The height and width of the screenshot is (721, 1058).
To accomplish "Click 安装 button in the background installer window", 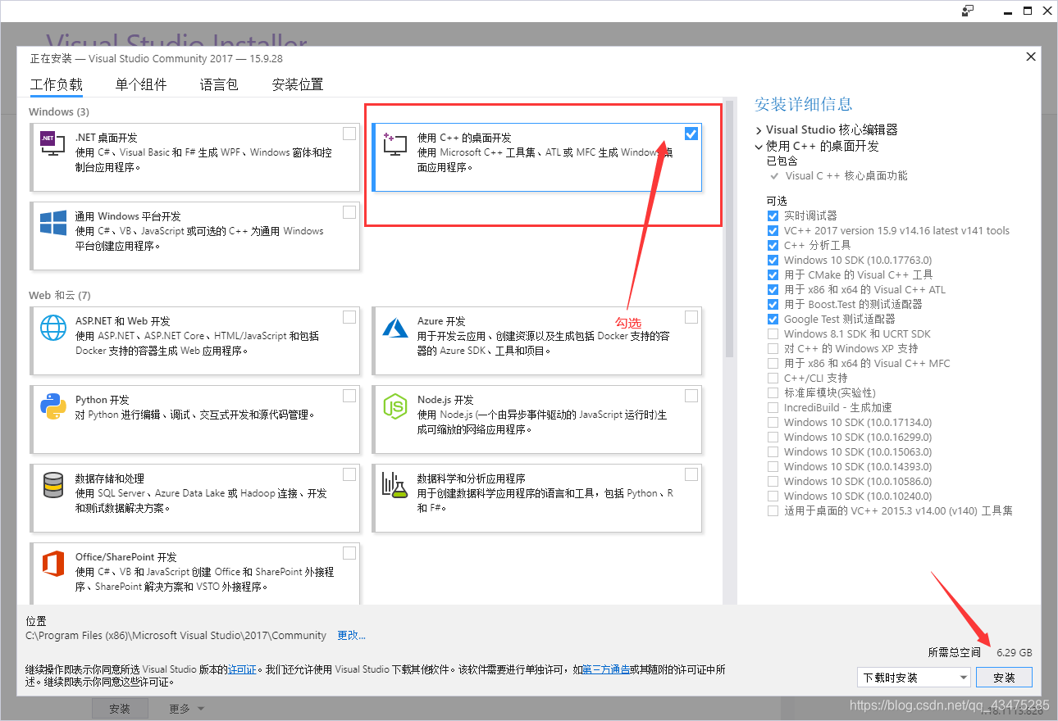I will coord(120,709).
